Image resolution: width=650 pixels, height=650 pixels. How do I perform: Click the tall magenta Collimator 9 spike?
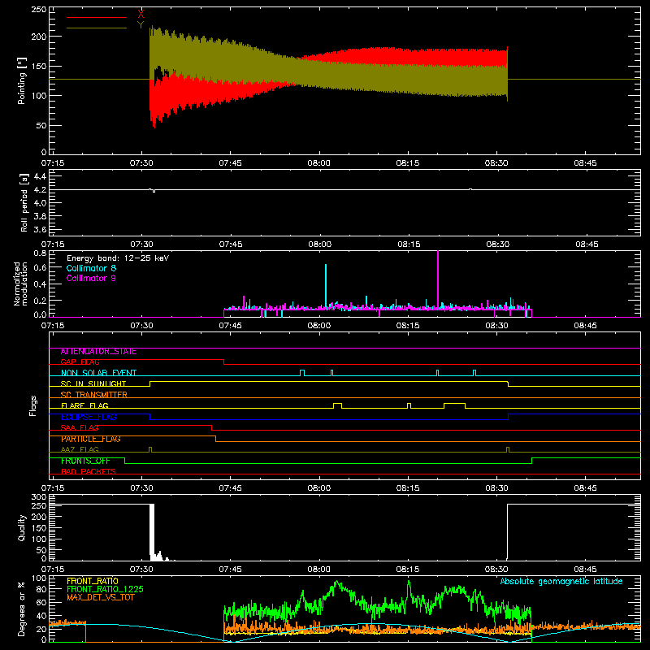(438, 279)
